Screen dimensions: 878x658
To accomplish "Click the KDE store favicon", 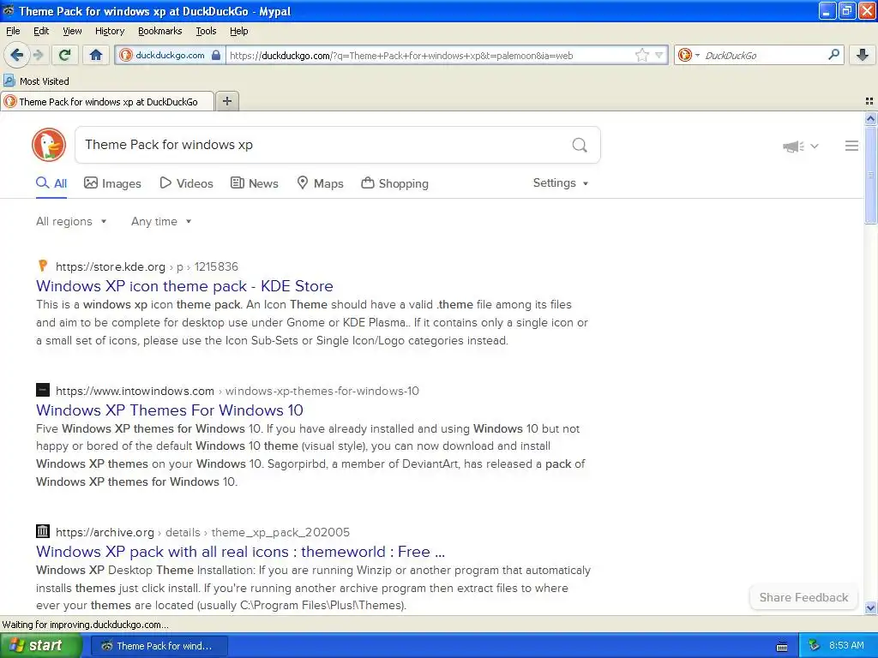I will (x=43, y=266).
